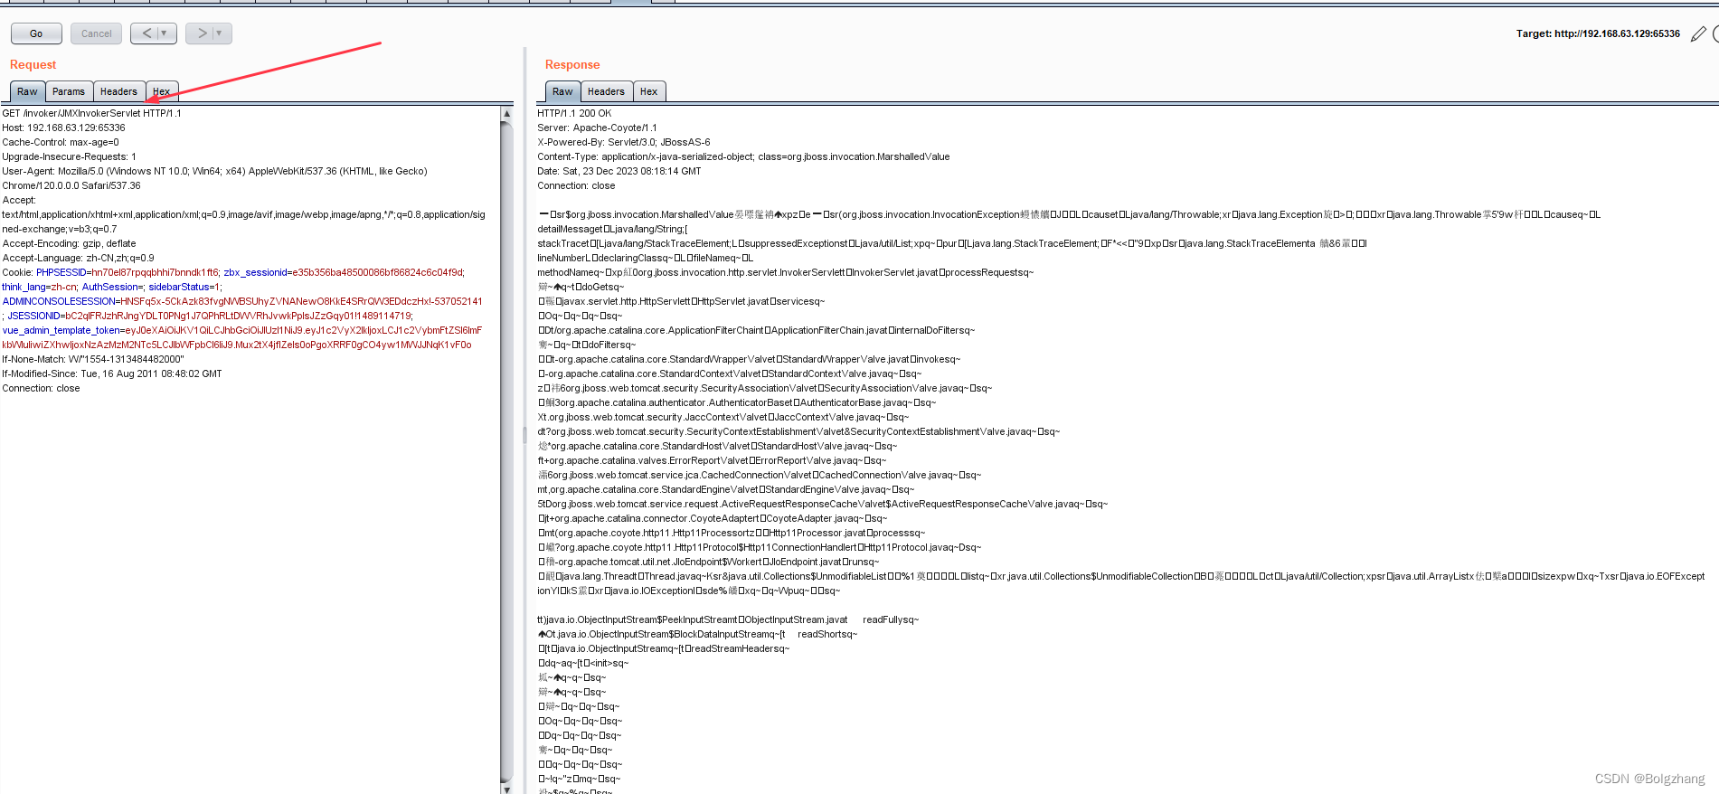Click the MarshalledValue serialized data line
This screenshot has height=794, width=1719.
pos(1069,214)
